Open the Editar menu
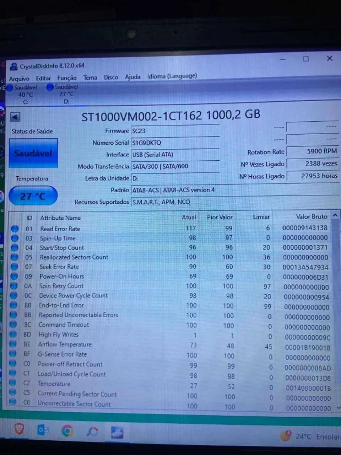 (43, 78)
